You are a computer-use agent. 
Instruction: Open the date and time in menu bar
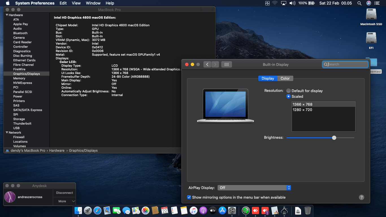[x=335, y=3]
